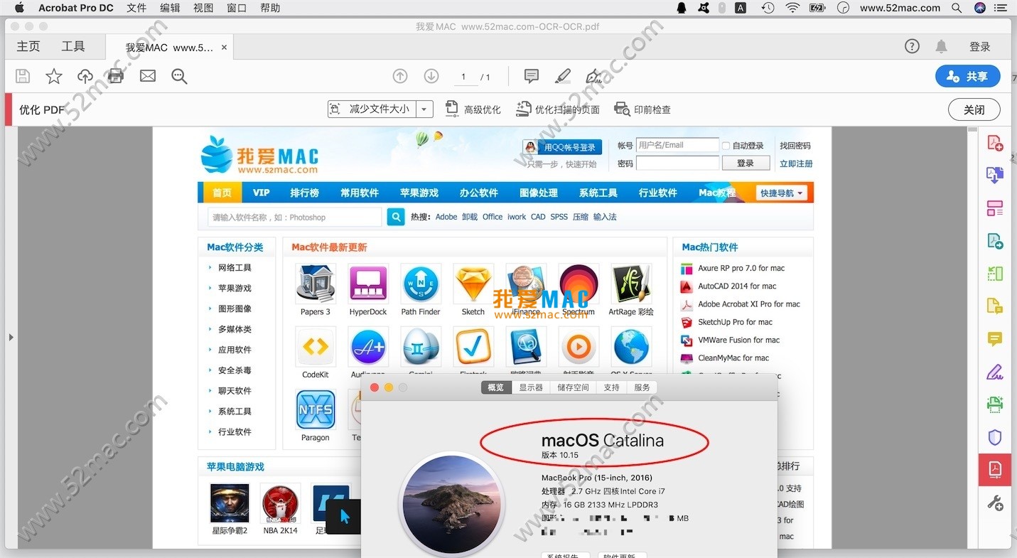This screenshot has width=1017, height=558.
Task: Switch to the 工具 tab
Action: (x=73, y=46)
